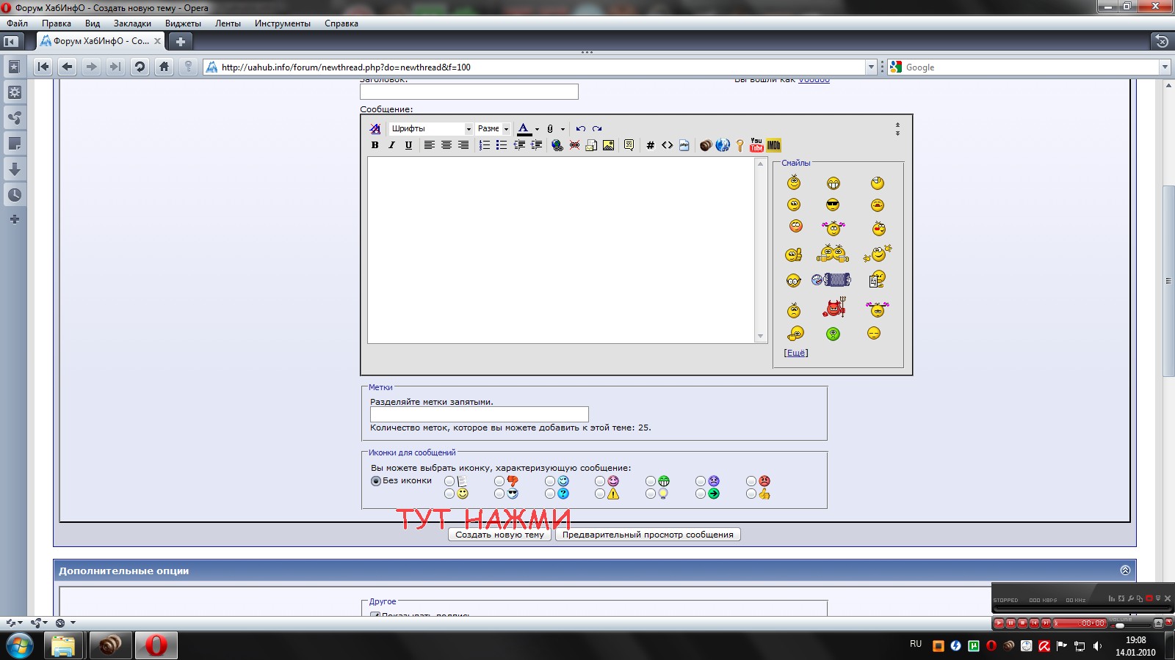Insert an image using the picture icon
The height and width of the screenshot is (660, 1175).
coord(608,145)
